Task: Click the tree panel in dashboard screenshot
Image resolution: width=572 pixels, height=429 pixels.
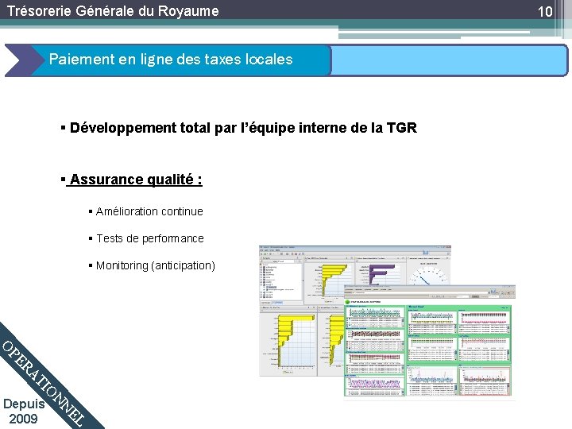Action: 281,280
